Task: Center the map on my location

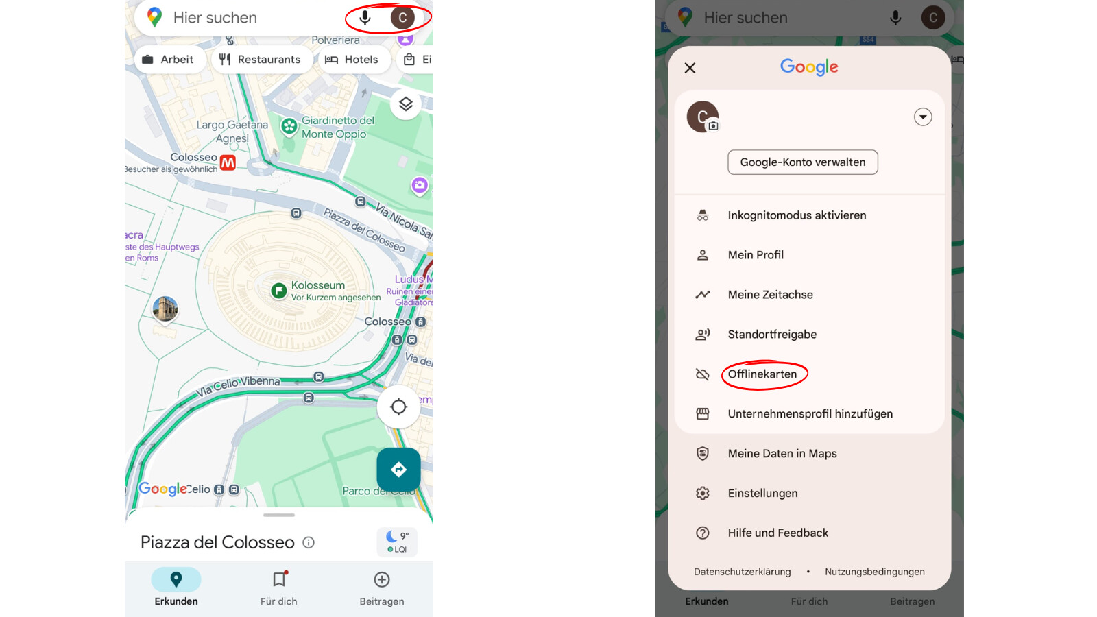Action: (398, 407)
